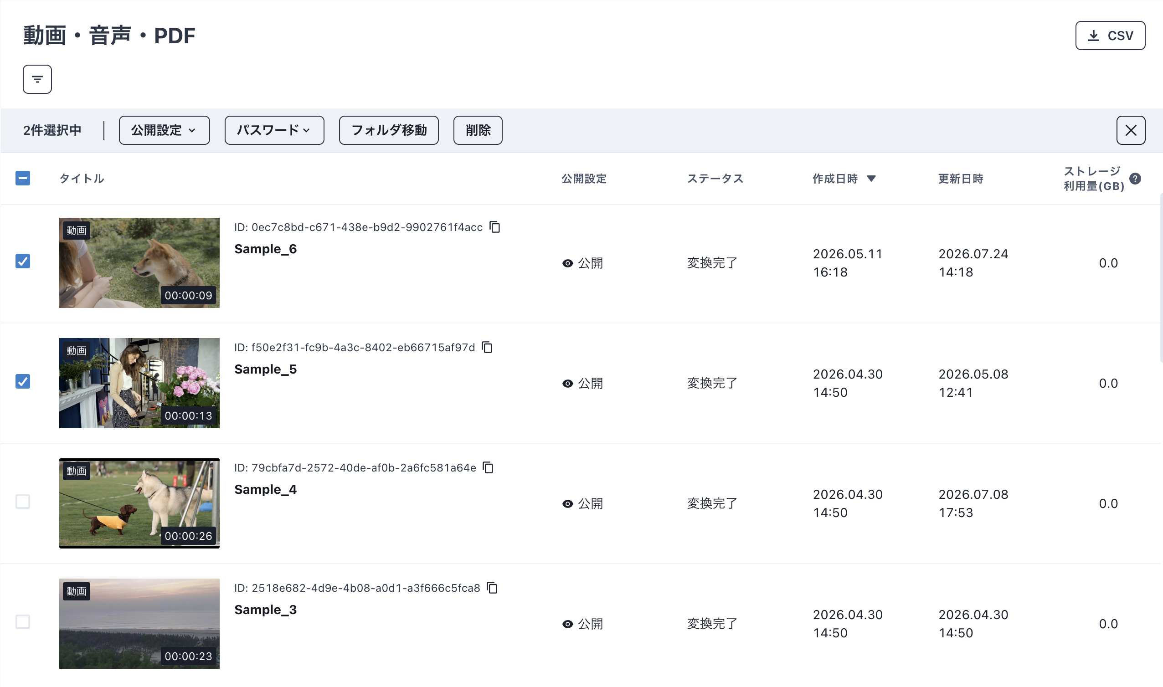Click updated date 2026.05.08 12:41
Image resolution: width=1163 pixels, height=687 pixels.
[x=973, y=383]
